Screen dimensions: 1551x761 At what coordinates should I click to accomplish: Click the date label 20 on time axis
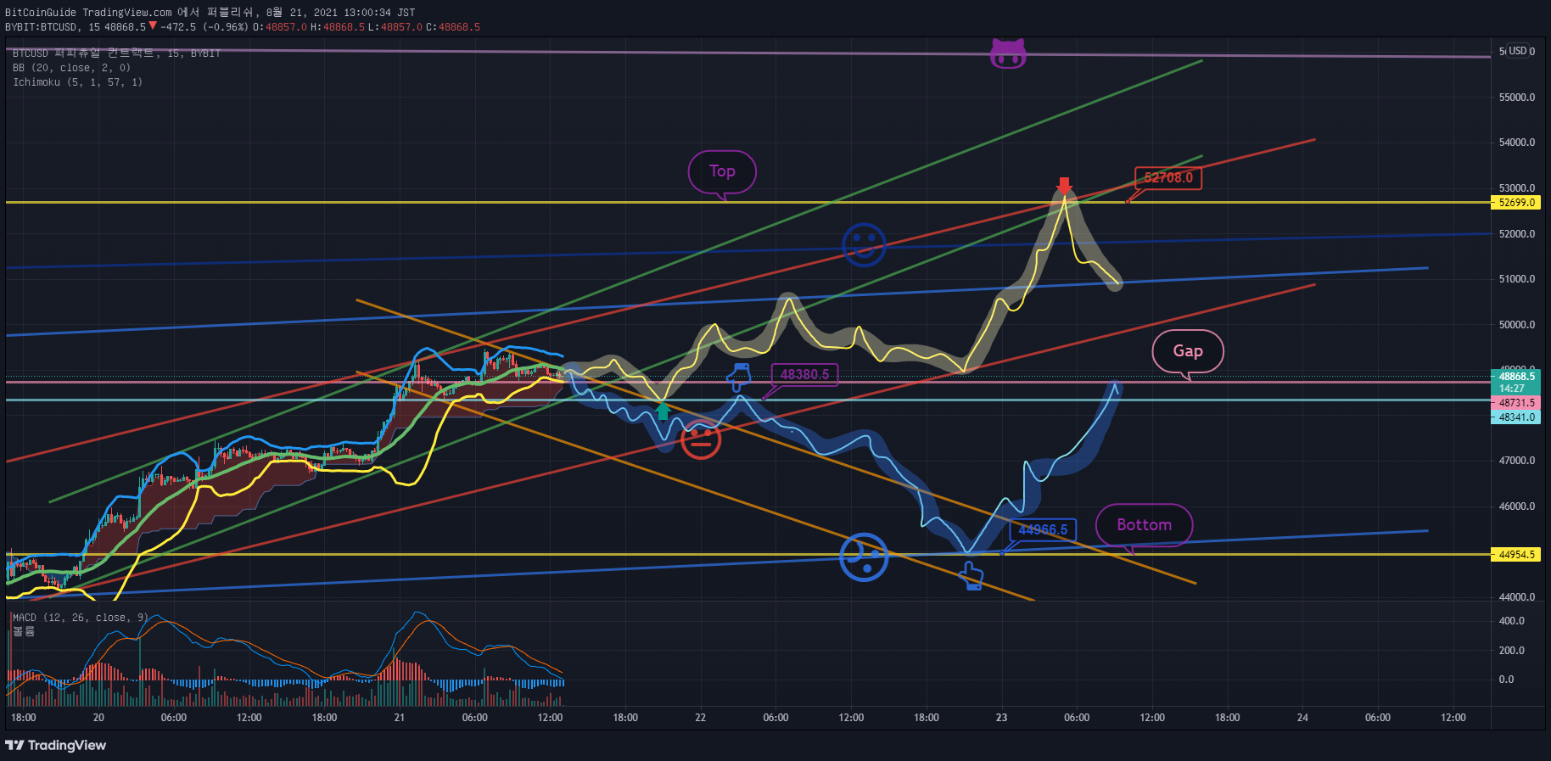pyautogui.click(x=98, y=718)
